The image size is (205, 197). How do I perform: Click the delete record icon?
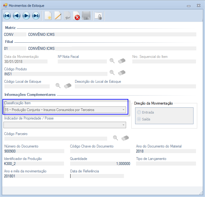click(x=77, y=16)
